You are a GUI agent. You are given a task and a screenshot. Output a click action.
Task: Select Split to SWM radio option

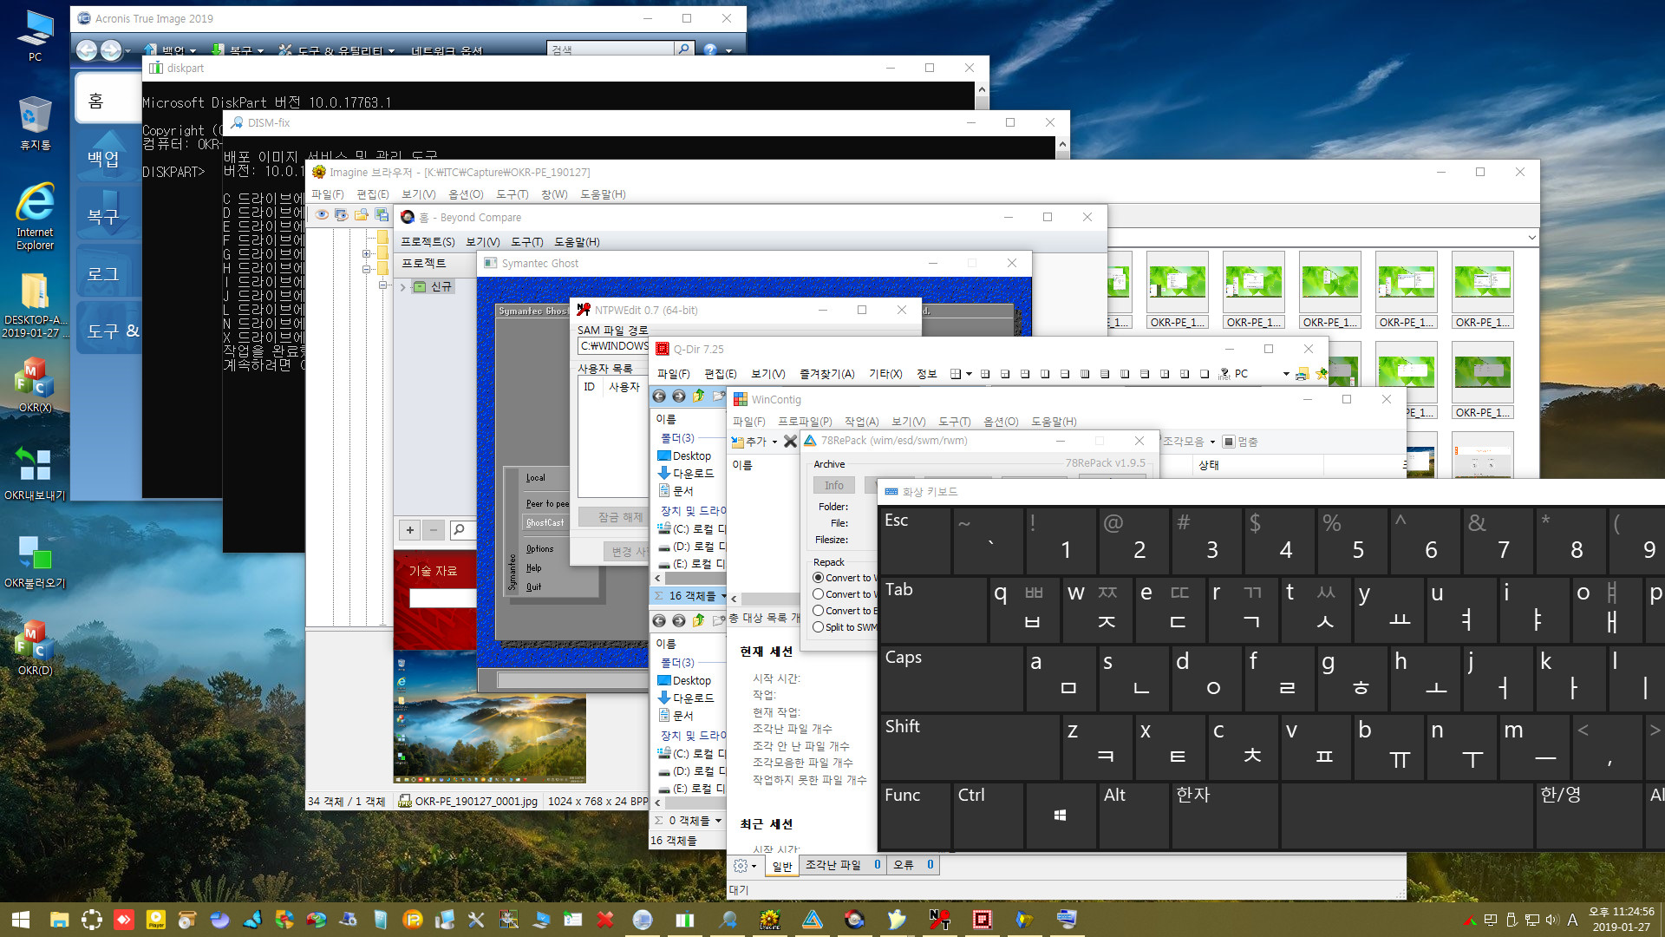tap(818, 627)
